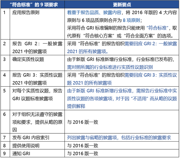Select the row number 4 cell
180x158 pixels.
coord(5,79)
